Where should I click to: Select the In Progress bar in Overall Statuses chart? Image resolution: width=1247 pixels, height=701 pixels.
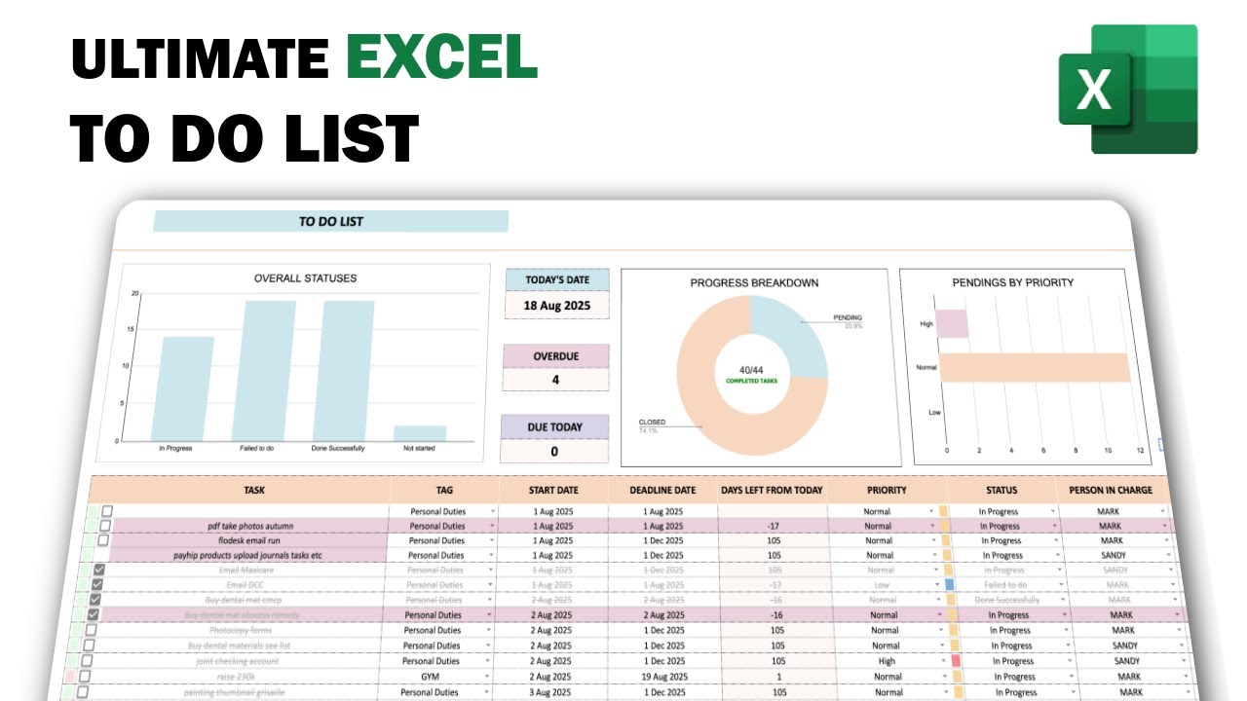pyautogui.click(x=182, y=388)
